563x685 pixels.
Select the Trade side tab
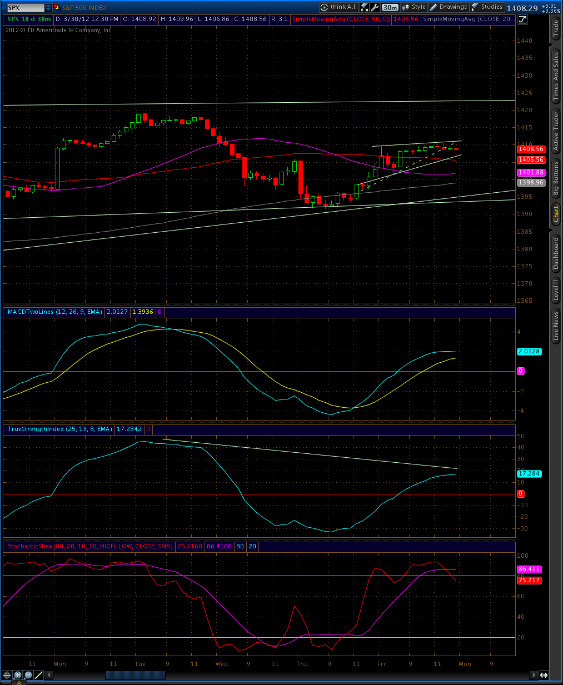[556, 28]
